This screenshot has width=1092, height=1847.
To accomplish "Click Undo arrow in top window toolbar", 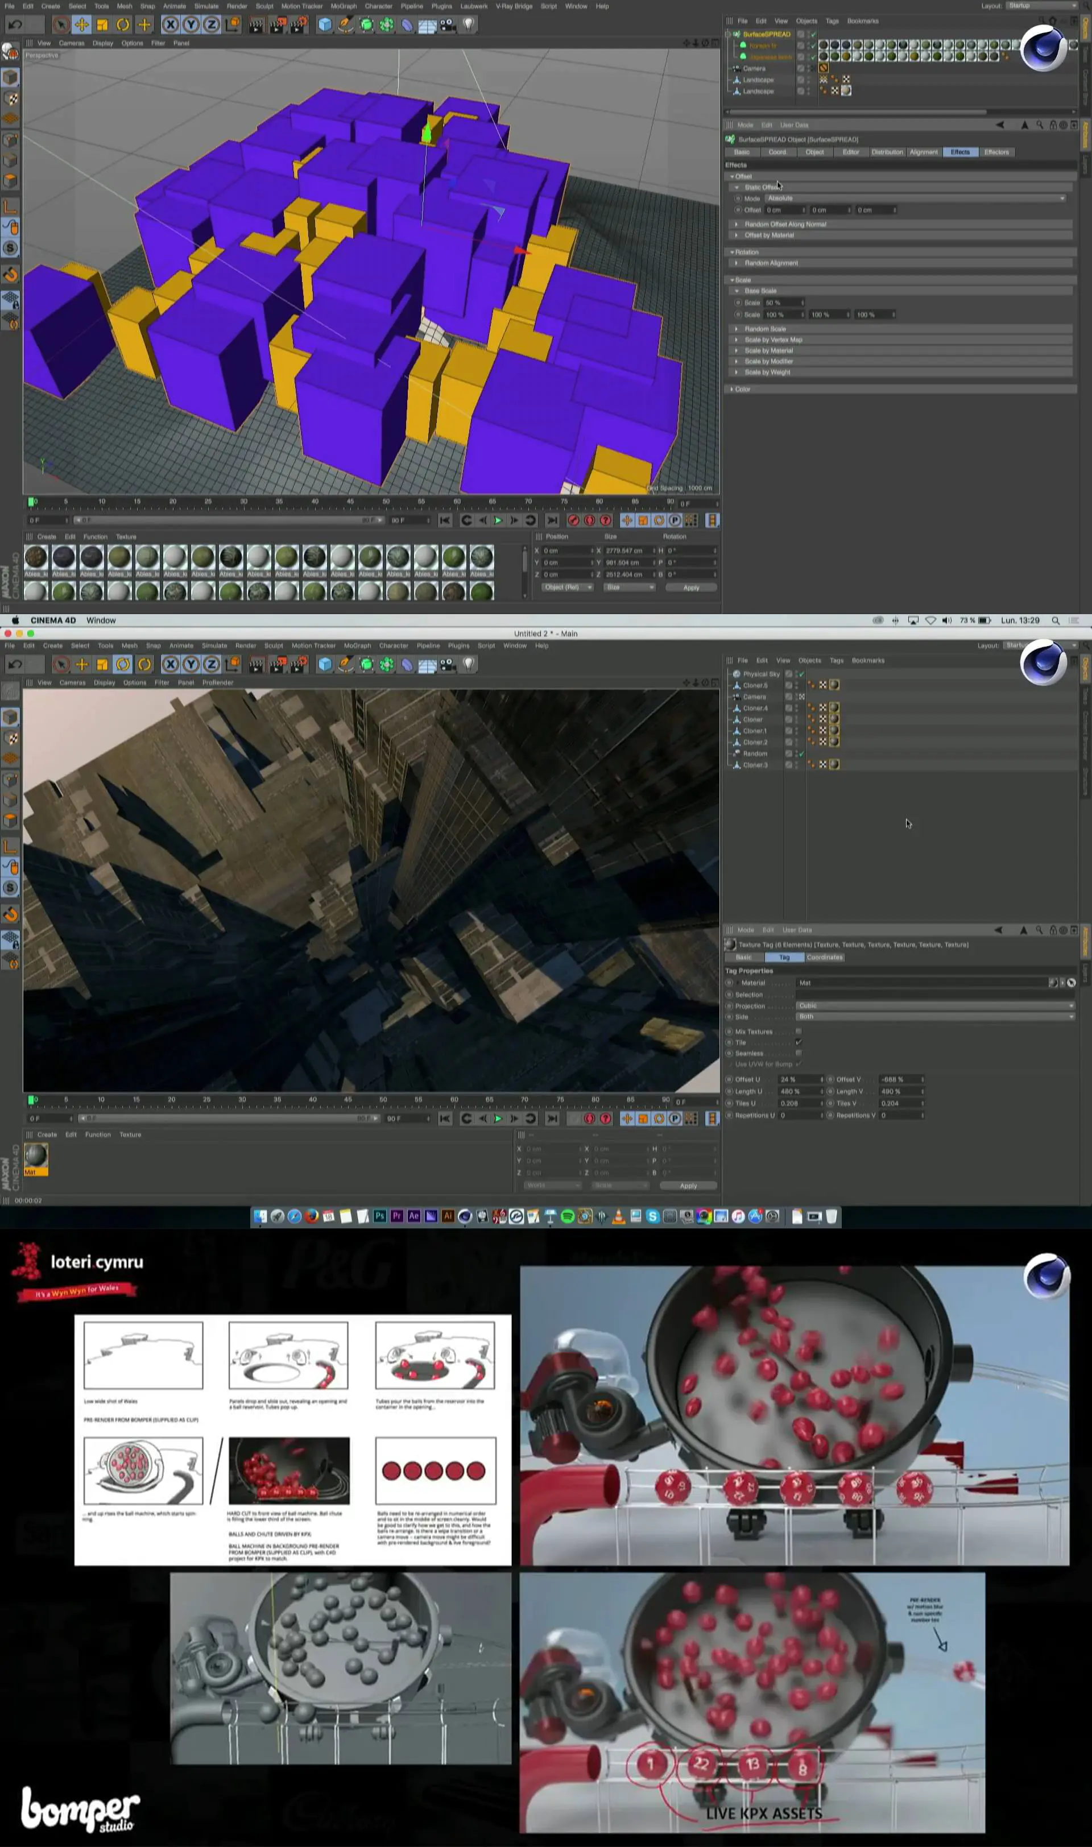I will tap(15, 25).
